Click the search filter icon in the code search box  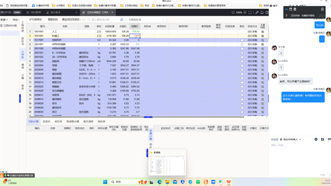pos(122,19)
